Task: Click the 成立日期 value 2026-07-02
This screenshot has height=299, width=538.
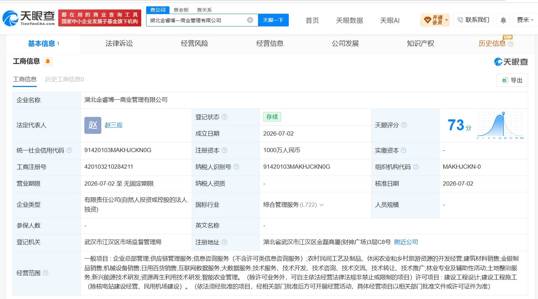Action: click(x=278, y=134)
